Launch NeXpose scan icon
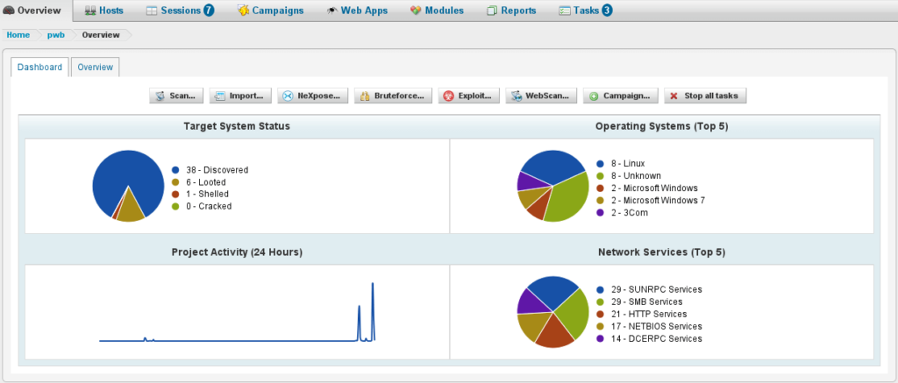 pos(288,96)
